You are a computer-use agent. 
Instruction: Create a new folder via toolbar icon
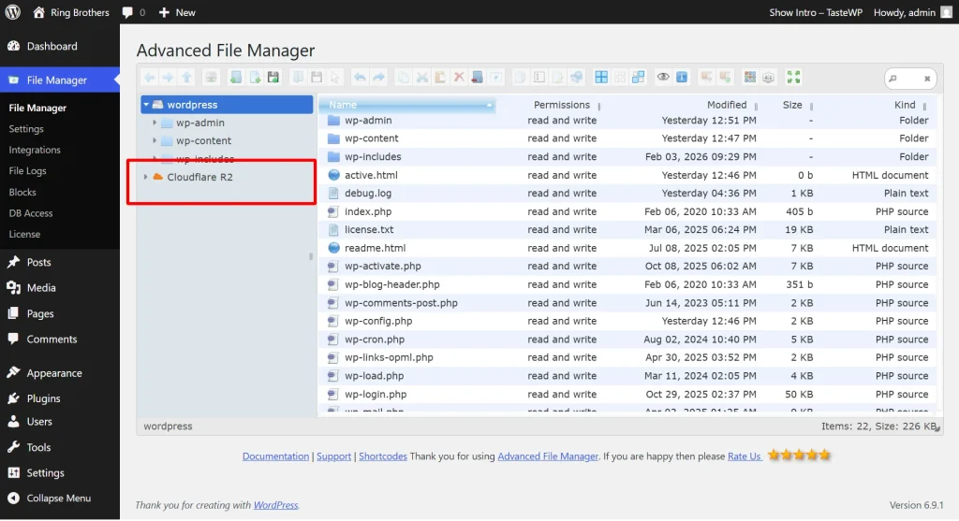236,77
